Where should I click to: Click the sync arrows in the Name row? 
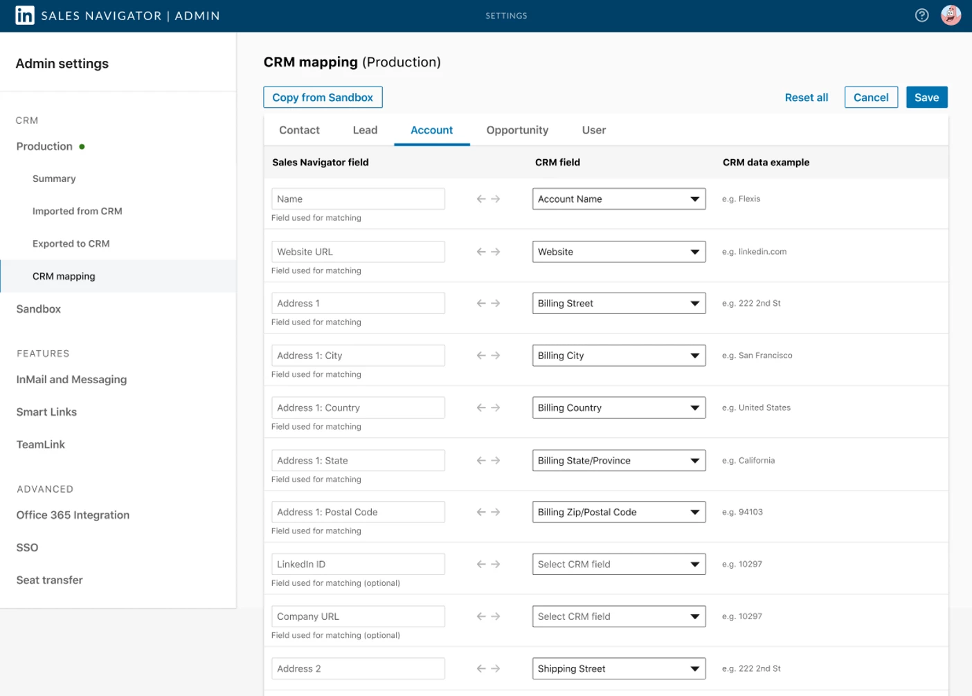pyautogui.click(x=488, y=199)
